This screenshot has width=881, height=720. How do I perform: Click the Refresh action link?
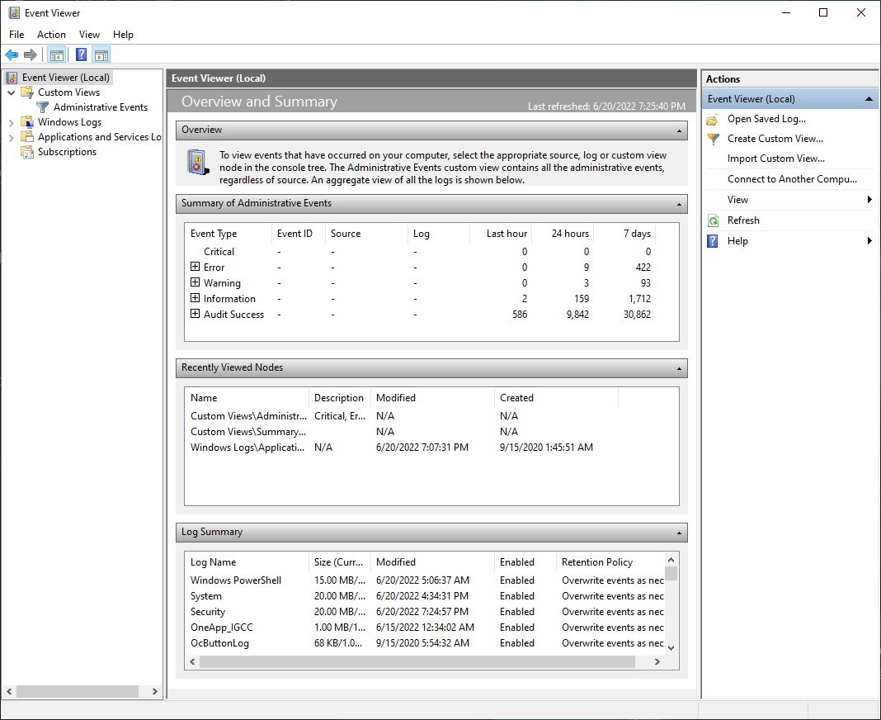742,220
